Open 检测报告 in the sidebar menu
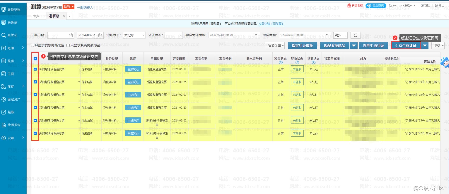 pos(14,125)
